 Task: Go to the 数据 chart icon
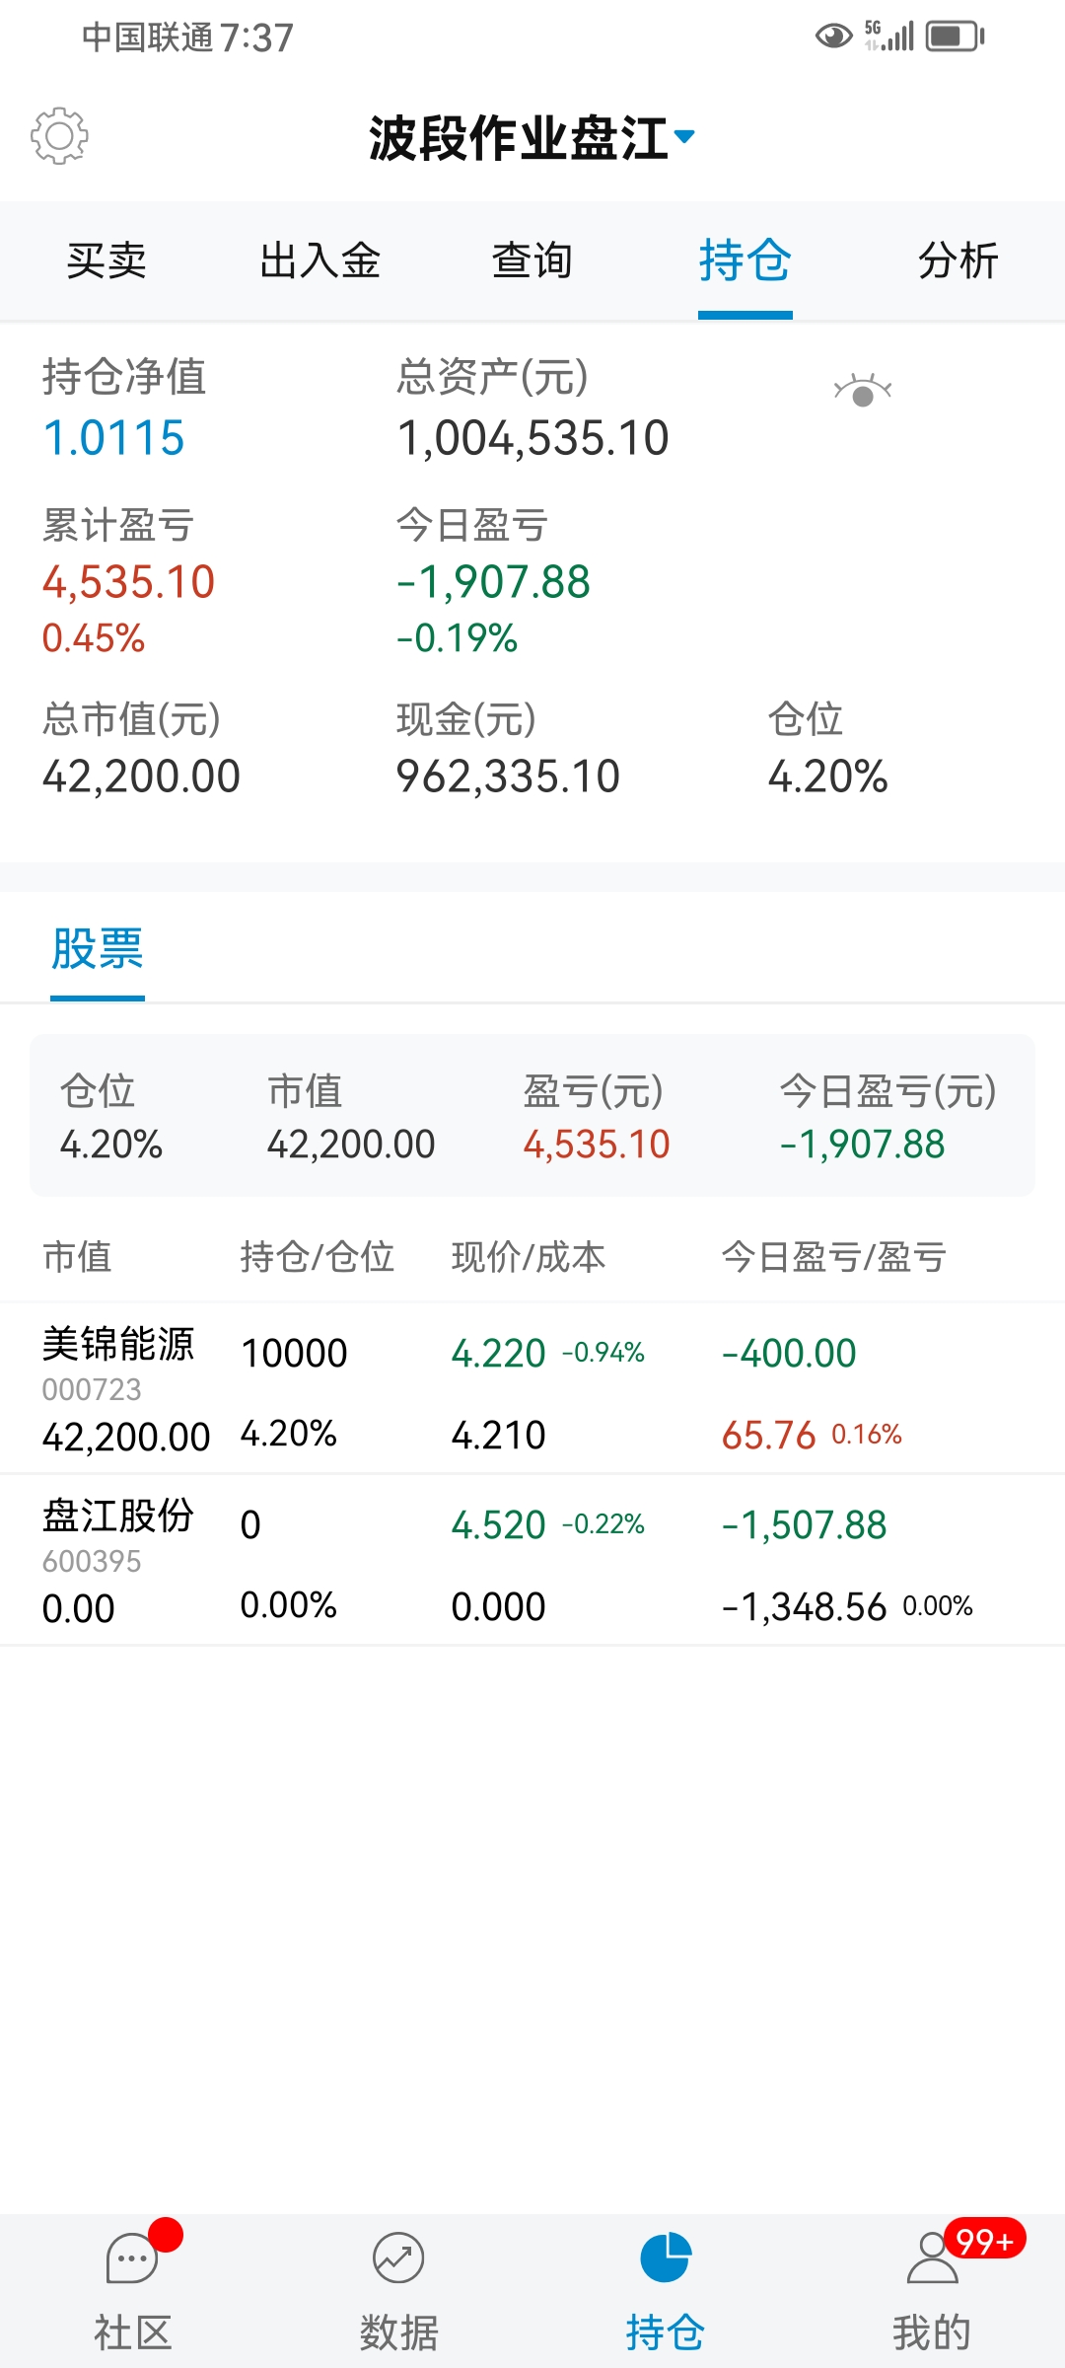tap(398, 2258)
